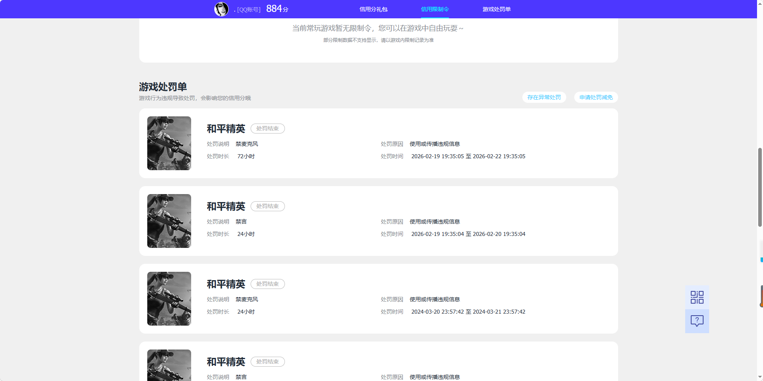Screen dimensions: 763x381
Task: Select time range ending 2026-02-22 19:35:05
Action: tap(468, 156)
